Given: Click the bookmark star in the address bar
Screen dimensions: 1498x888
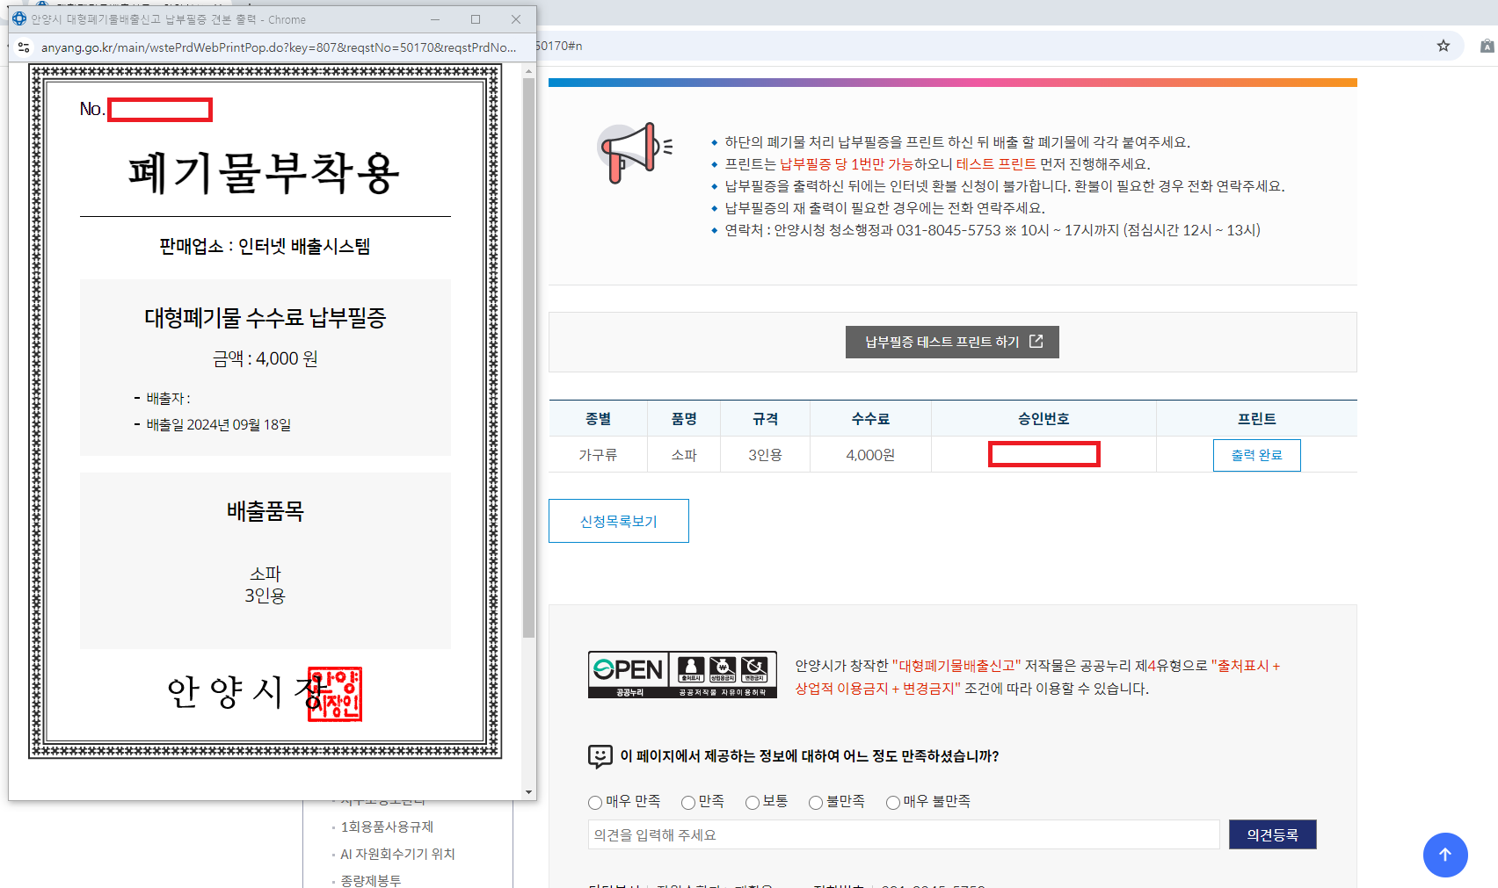Looking at the screenshot, I should (1443, 46).
